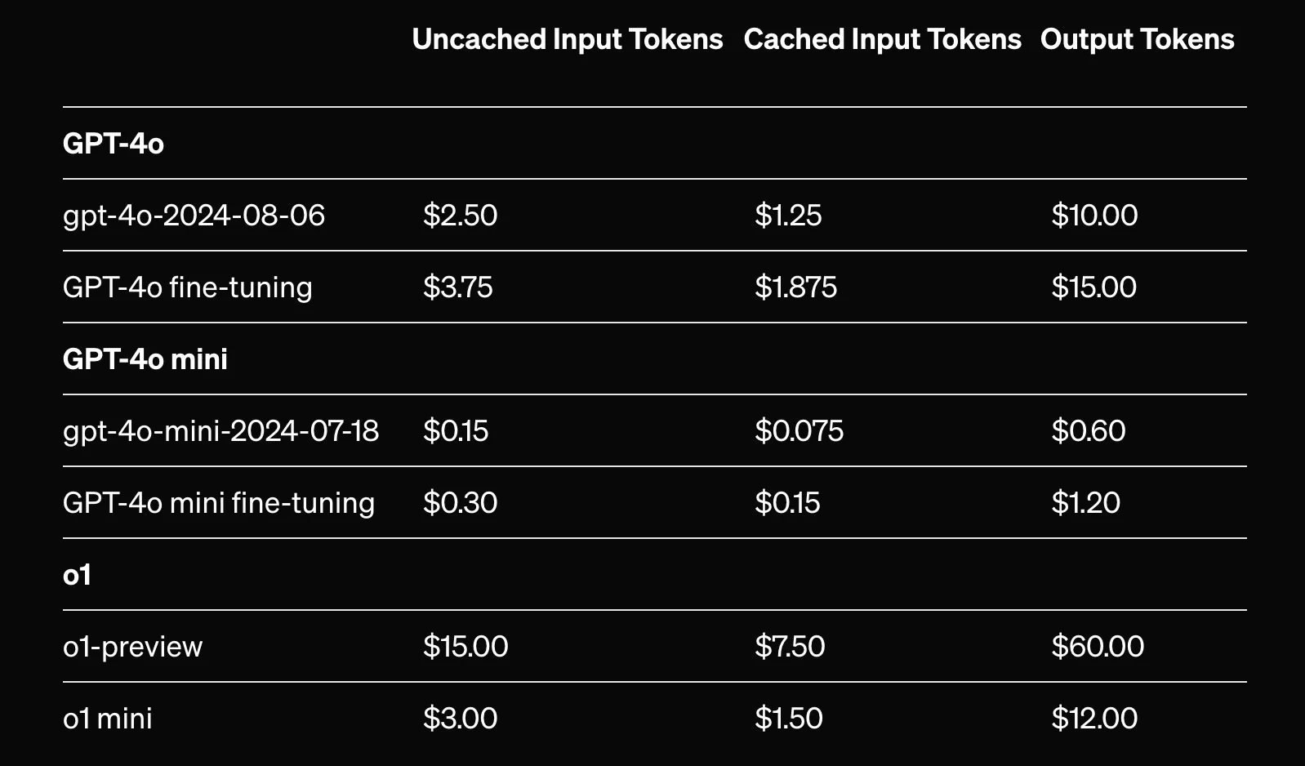The height and width of the screenshot is (766, 1305).
Task: Click the Output Tokens column header
Action: (1137, 40)
